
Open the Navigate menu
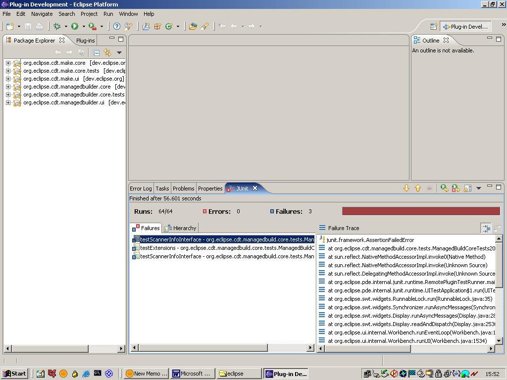coord(42,14)
